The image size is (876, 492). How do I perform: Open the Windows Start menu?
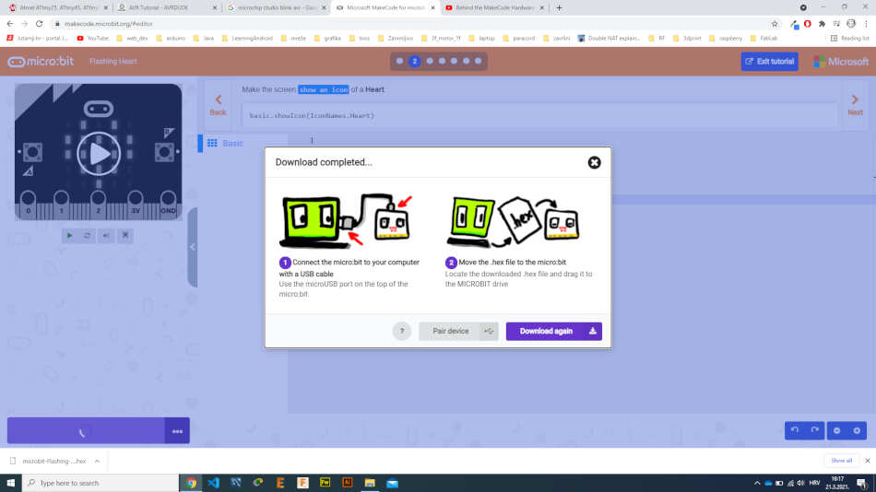(x=11, y=483)
